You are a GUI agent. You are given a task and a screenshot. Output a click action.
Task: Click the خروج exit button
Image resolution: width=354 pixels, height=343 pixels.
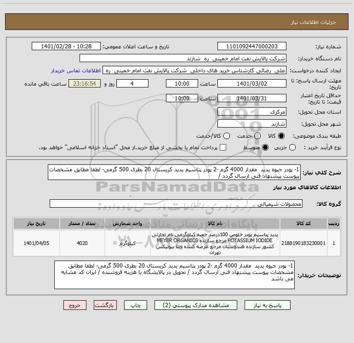[x=75, y=305]
